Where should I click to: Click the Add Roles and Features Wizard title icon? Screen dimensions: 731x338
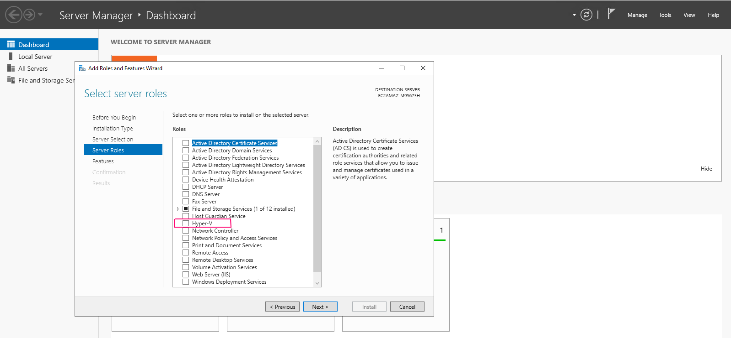pos(82,68)
